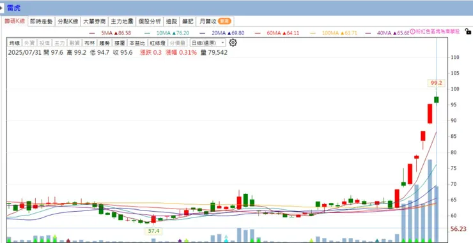Click the pink info circle icon

413,31
